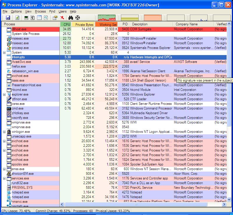Image resolution: width=233 pixels, height=215 pixels.
Task: Open the Find menu
Action: coord(52,11)
